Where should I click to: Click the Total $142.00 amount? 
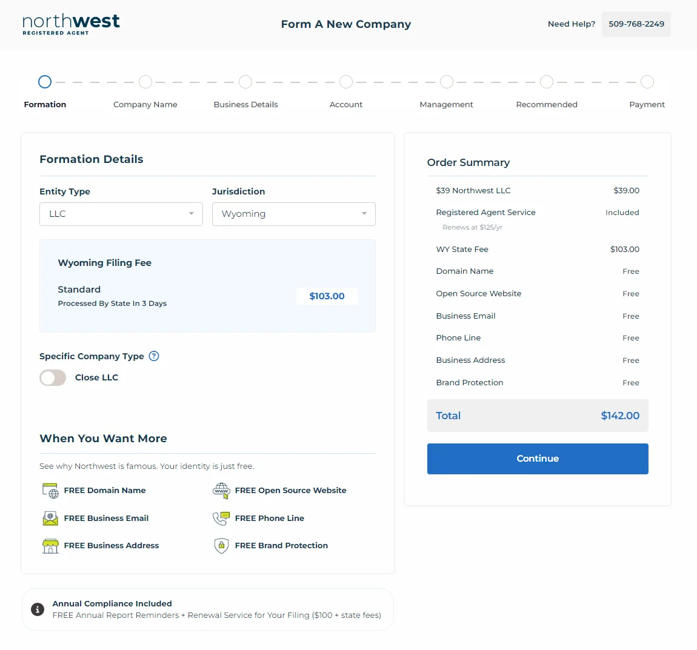(x=620, y=416)
